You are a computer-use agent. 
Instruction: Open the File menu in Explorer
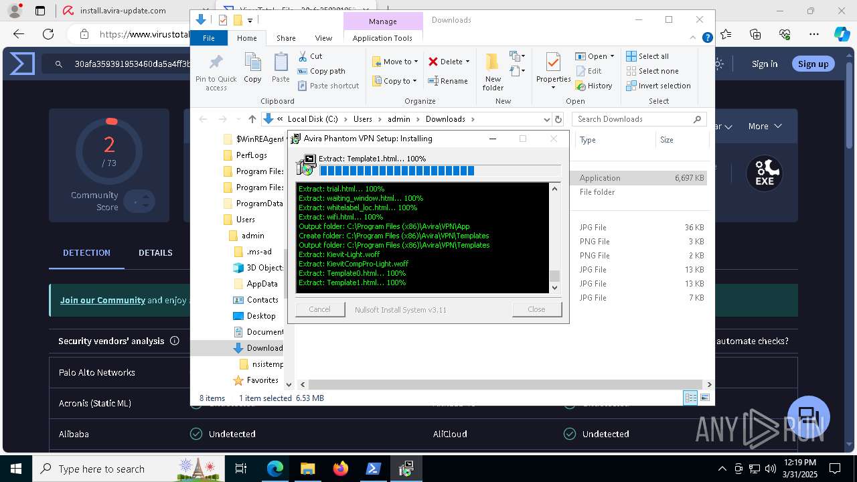[209, 38]
